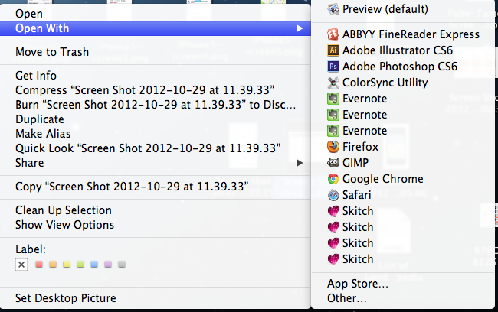Apply the yellow label color

pyautogui.click(x=67, y=264)
